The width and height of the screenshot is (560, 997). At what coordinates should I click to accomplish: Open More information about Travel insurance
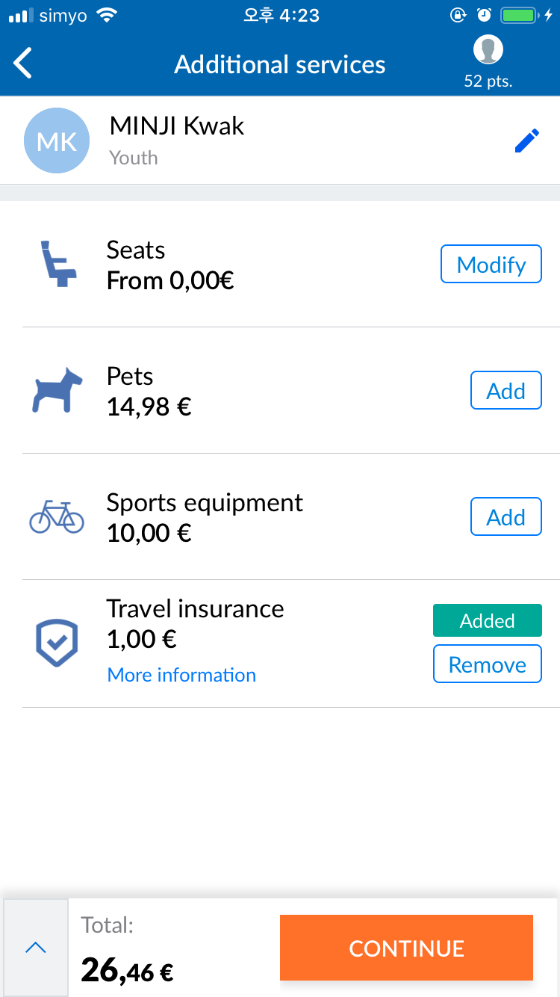click(x=181, y=675)
